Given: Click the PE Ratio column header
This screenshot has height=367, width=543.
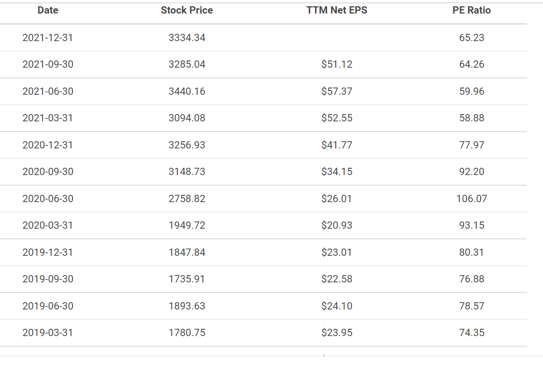Looking at the screenshot, I should click(472, 11).
